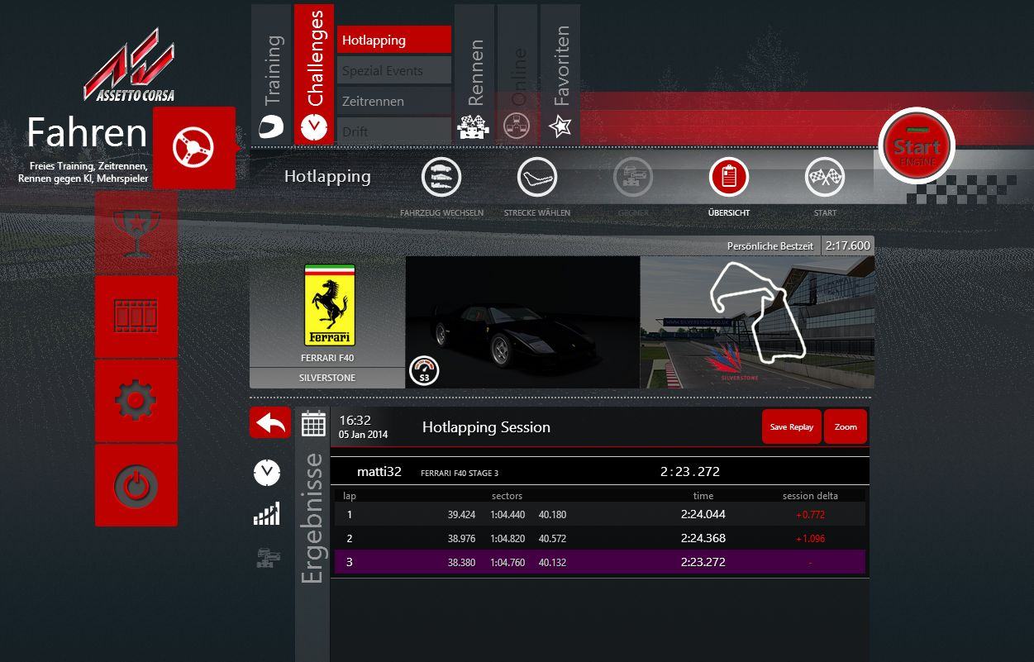Viewport: 1034px width, 662px height.
Task: Open the Rennen tab
Action: pyautogui.click(x=474, y=74)
